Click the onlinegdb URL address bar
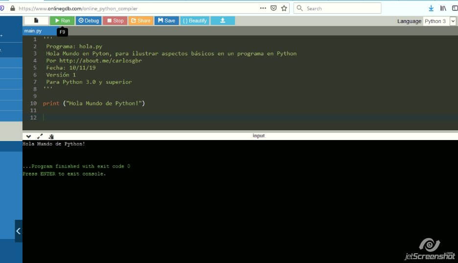 click(x=78, y=8)
